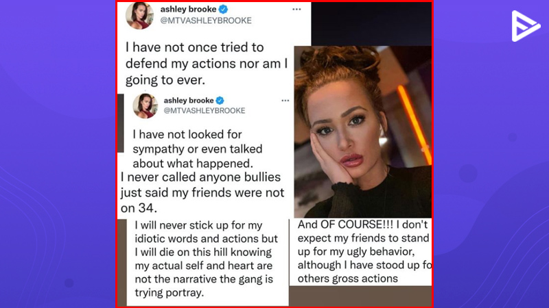The image size is (549, 308).
Task: Click the second @MTVASHLEYBROOKE handle
Action: click(205, 111)
